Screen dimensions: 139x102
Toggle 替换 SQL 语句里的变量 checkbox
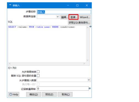(38, 76)
